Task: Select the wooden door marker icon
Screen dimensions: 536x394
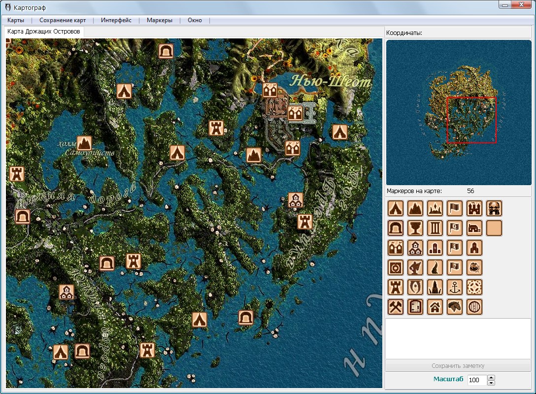Action: pyautogui.click(x=415, y=307)
